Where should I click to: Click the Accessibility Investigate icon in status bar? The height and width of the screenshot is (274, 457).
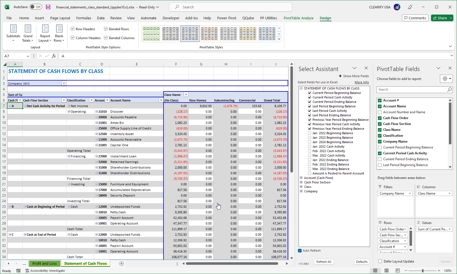27,270
